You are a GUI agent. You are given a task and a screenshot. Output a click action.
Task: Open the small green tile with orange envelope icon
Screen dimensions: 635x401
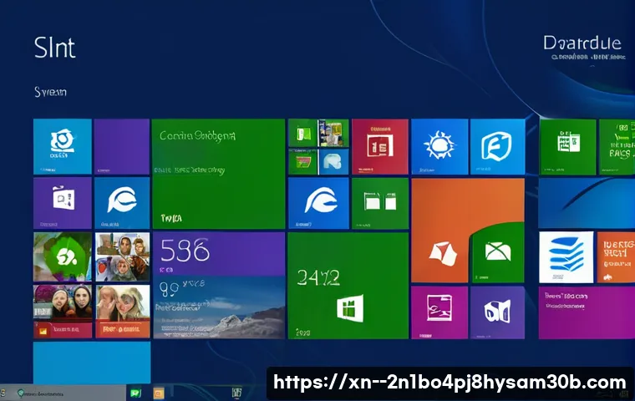click(x=302, y=161)
